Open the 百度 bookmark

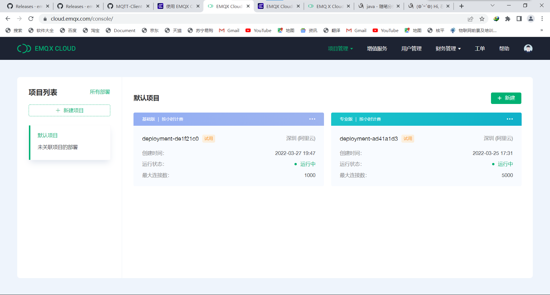[x=68, y=30]
